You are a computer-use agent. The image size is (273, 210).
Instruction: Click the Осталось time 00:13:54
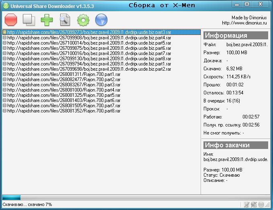pyautogui.click(x=235, y=93)
